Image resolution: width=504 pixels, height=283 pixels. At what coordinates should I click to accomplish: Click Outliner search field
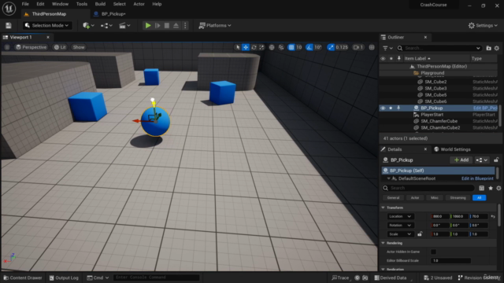(439, 48)
